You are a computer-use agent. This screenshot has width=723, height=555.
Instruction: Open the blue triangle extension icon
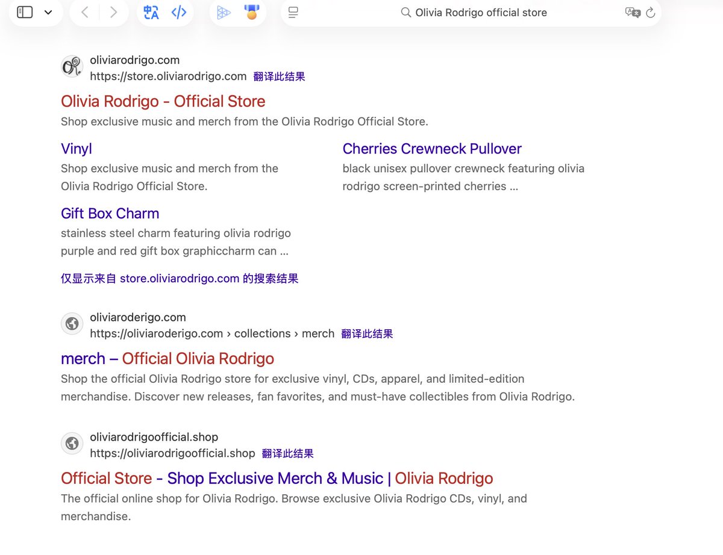(x=224, y=12)
